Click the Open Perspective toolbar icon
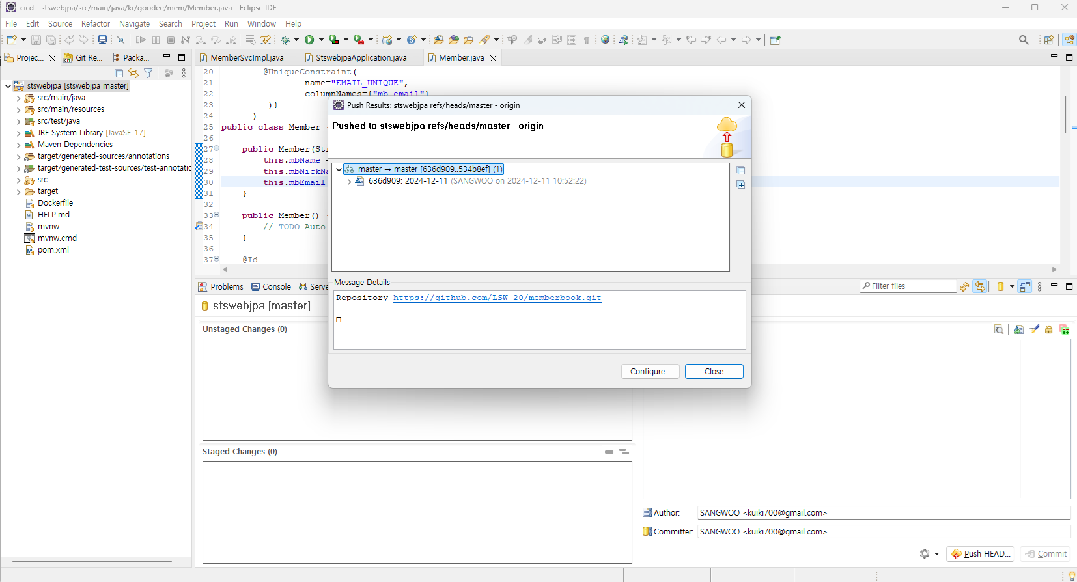 (1049, 40)
